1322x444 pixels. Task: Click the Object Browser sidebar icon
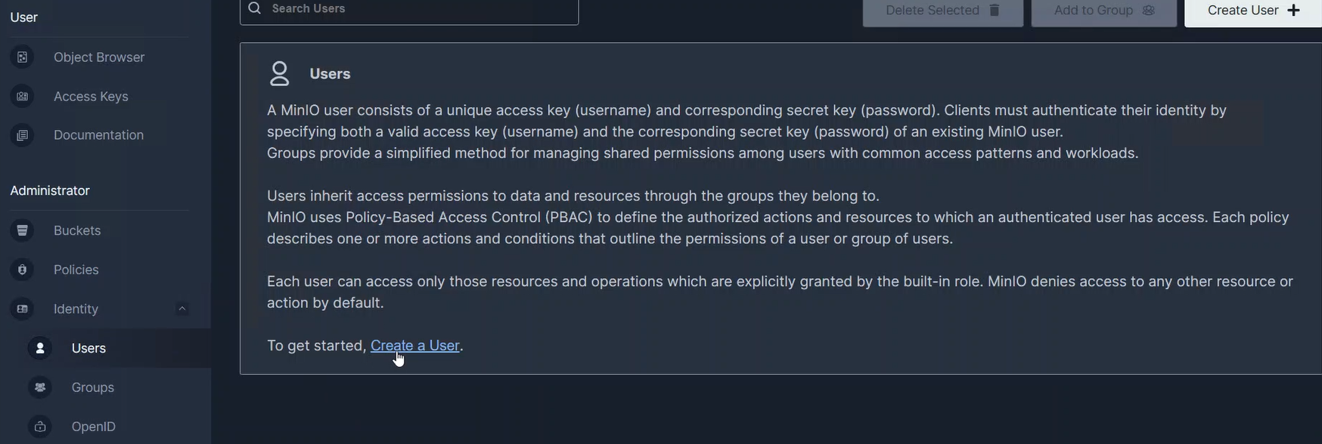pyautogui.click(x=22, y=57)
